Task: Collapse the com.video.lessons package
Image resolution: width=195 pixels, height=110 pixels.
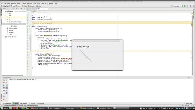Action: click(7, 22)
